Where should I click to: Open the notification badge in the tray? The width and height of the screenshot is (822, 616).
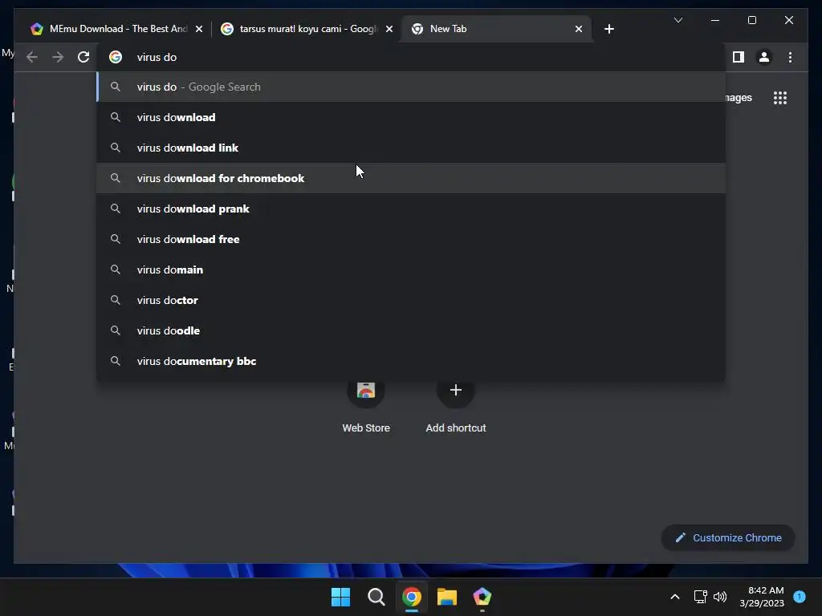point(800,597)
